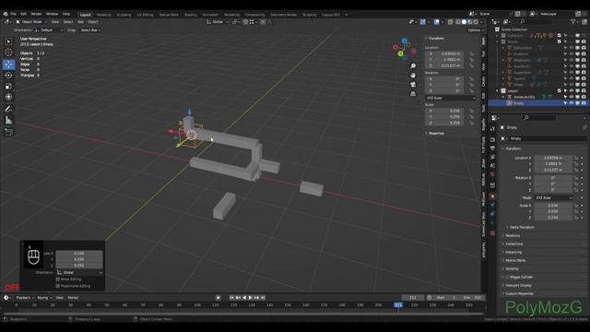Select the Move tool in left toolbar
This screenshot has width=590, height=332.
click(8, 65)
